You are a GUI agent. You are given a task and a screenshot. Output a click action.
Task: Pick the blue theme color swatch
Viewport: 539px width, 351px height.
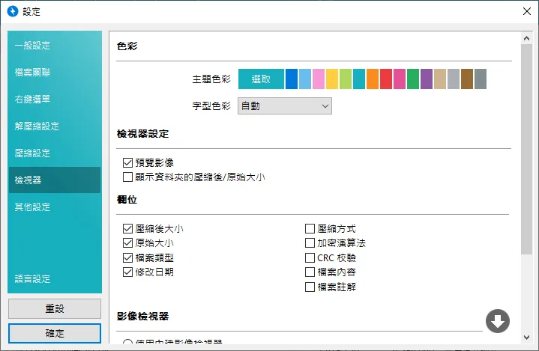tap(292, 79)
